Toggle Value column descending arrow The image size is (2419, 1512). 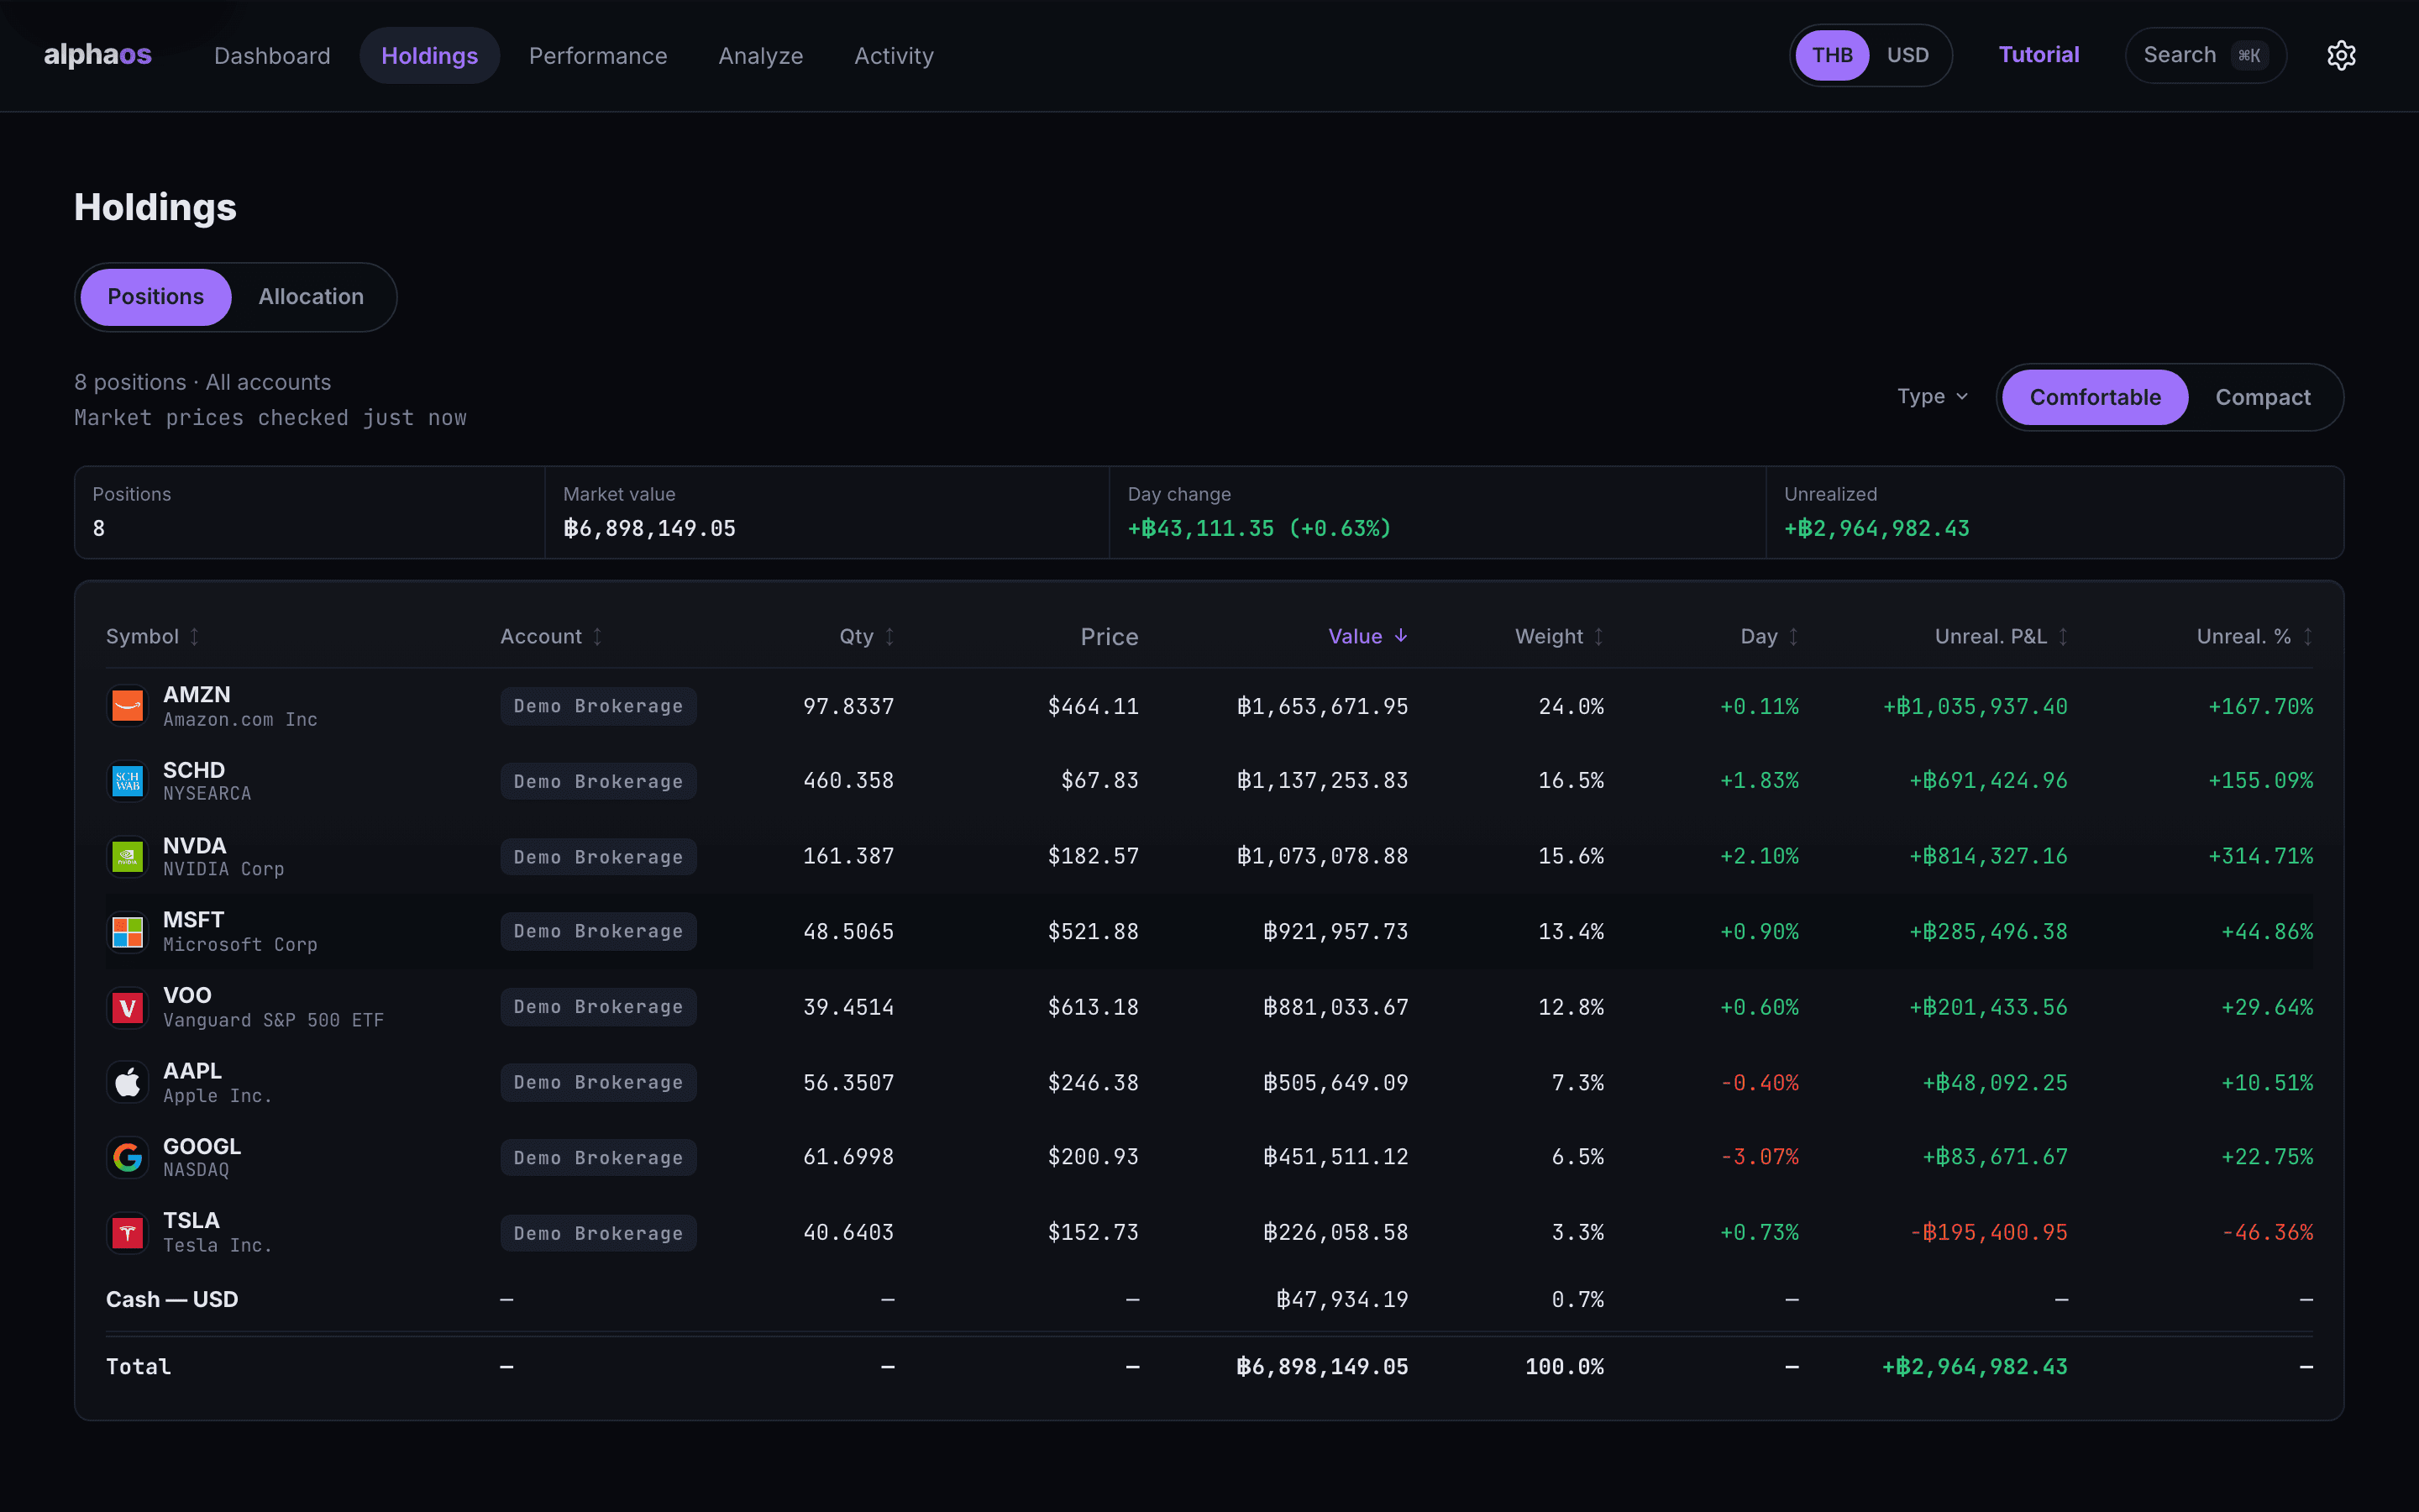coord(1401,636)
